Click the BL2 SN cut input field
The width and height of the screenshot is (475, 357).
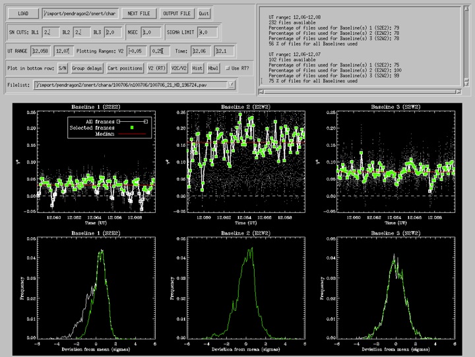(x=82, y=32)
